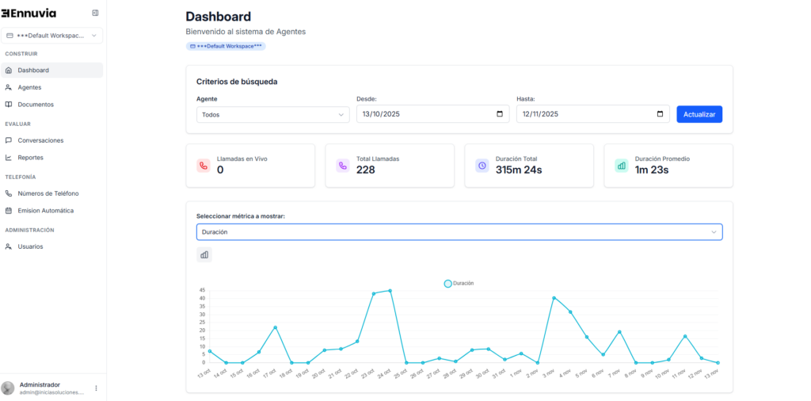811x401 pixels.
Task: Click the Ennuvia logo
Action: click(29, 13)
